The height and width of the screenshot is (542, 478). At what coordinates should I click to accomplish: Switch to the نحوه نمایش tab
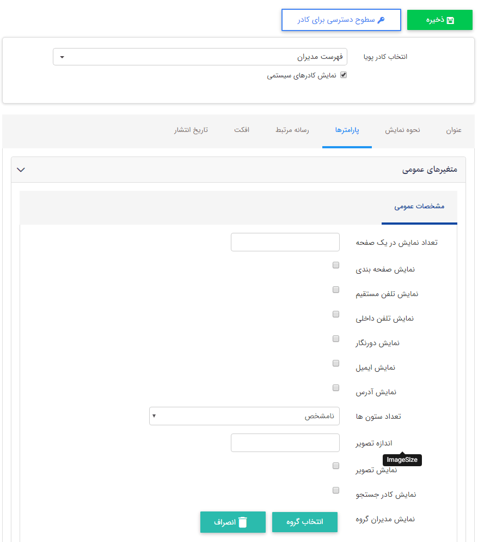pyautogui.click(x=402, y=130)
